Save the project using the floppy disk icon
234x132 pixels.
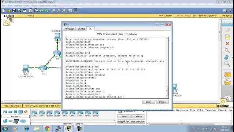click(14, 11)
